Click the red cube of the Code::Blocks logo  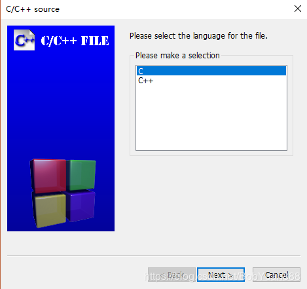48,176
